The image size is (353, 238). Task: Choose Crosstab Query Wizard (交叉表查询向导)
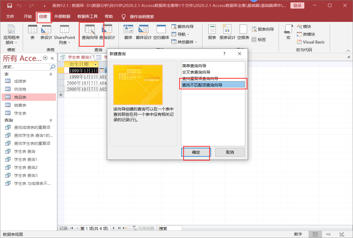[x=213, y=72]
